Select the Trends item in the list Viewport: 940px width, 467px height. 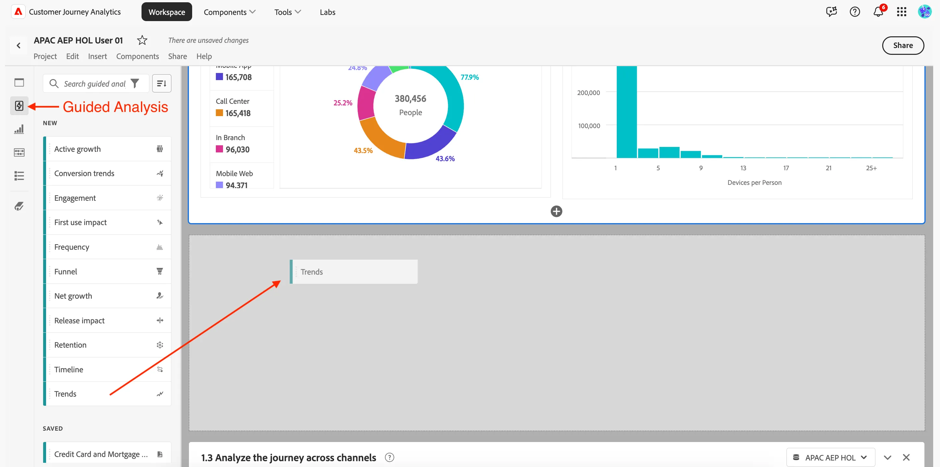click(107, 394)
